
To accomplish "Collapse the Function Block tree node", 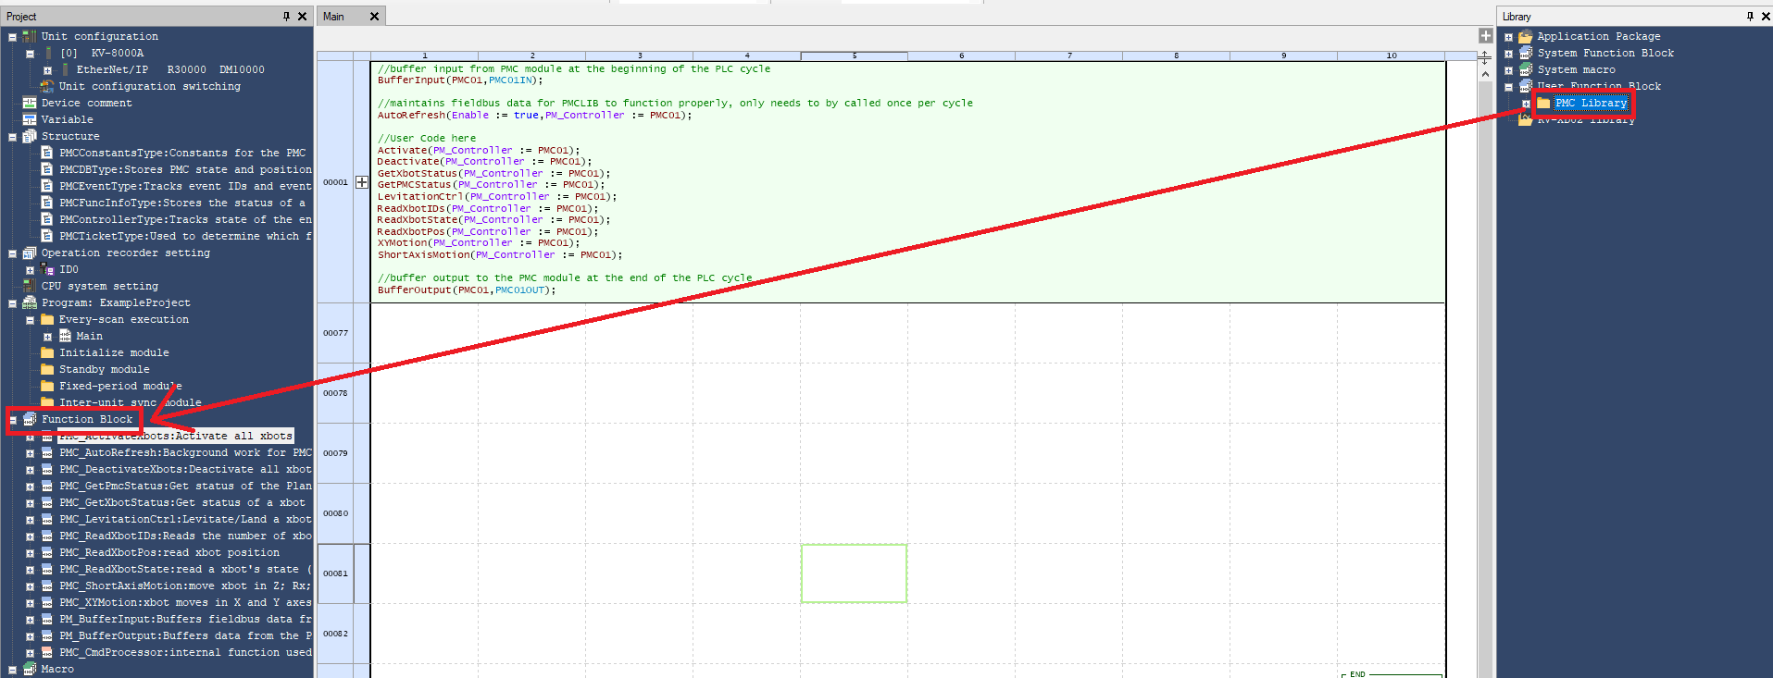I will pyautogui.click(x=12, y=420).
